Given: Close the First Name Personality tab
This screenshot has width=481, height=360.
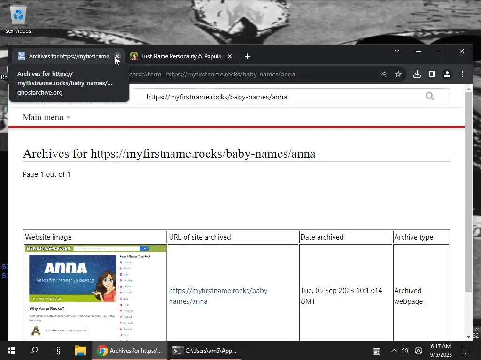Looking at the screenshot, I should [229, 56].
